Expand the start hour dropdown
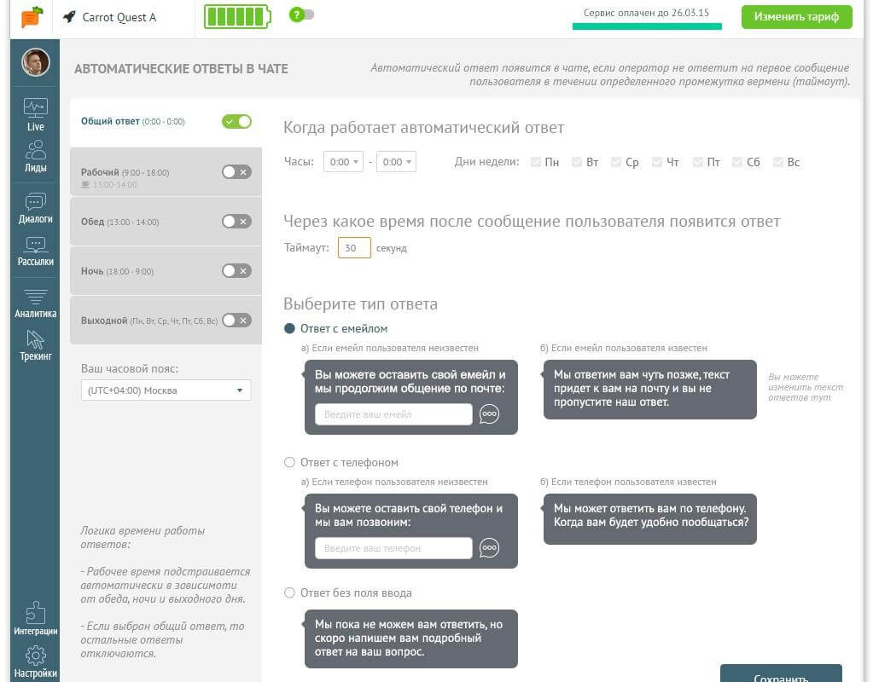Viewport: 873px width, 682px height. coord(343,162)
